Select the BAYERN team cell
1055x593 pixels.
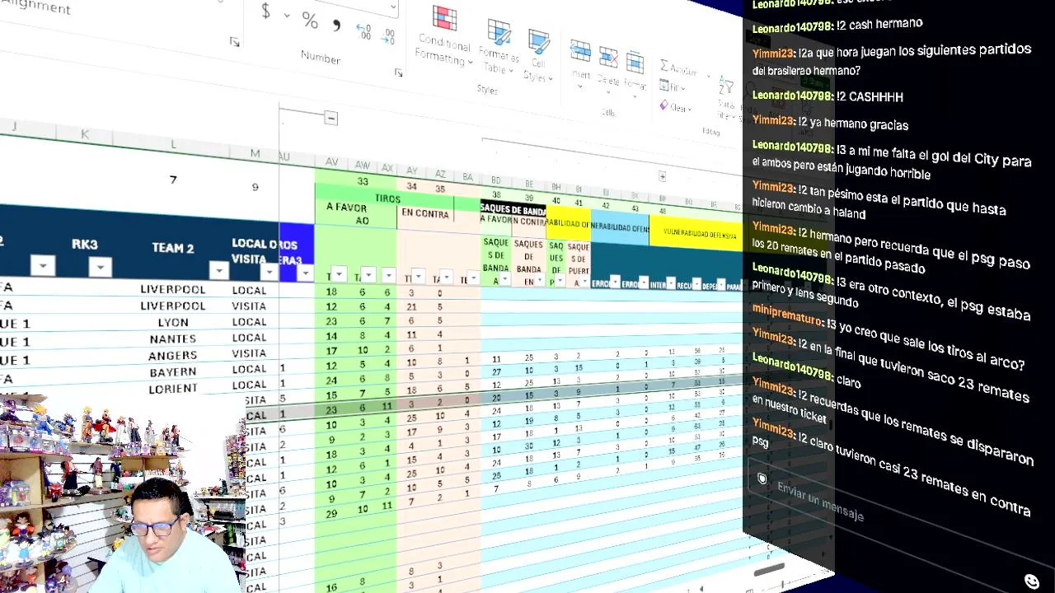[x=173, y=372]
